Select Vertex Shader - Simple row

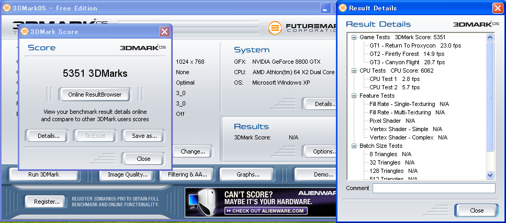click(x=406, y=129)
